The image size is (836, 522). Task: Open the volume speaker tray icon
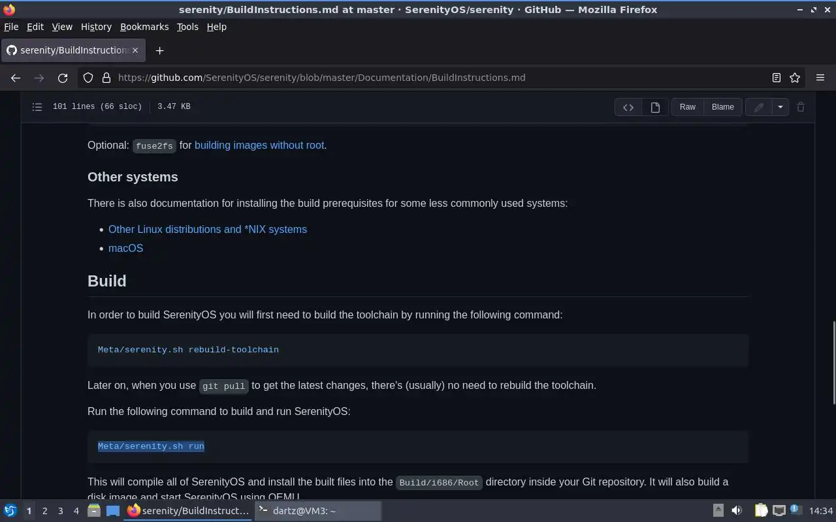click(737, 511)
